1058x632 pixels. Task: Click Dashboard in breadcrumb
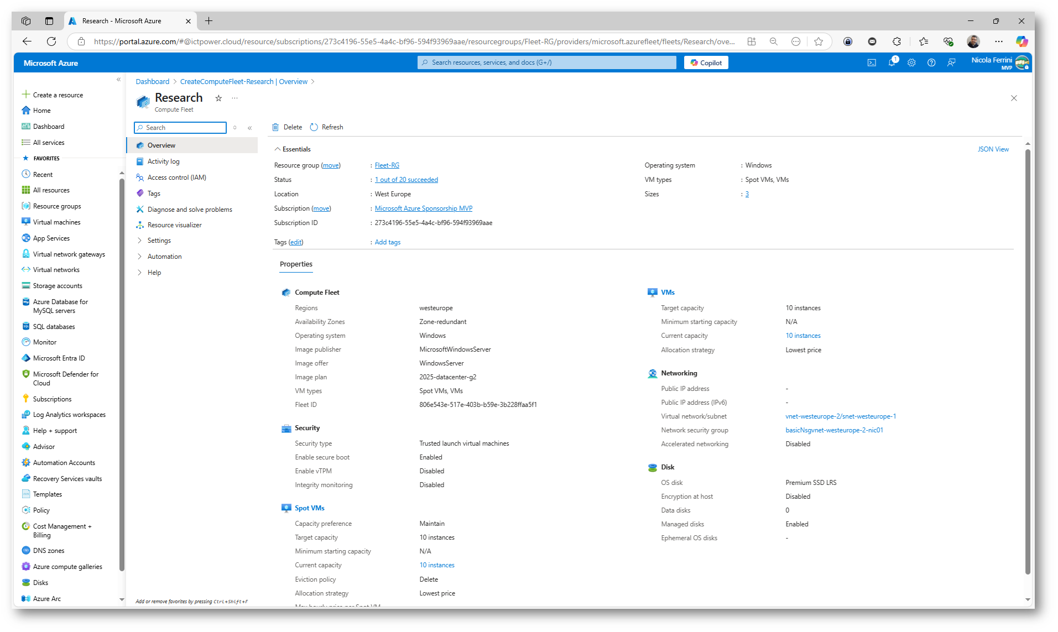[x=152, y=82]
